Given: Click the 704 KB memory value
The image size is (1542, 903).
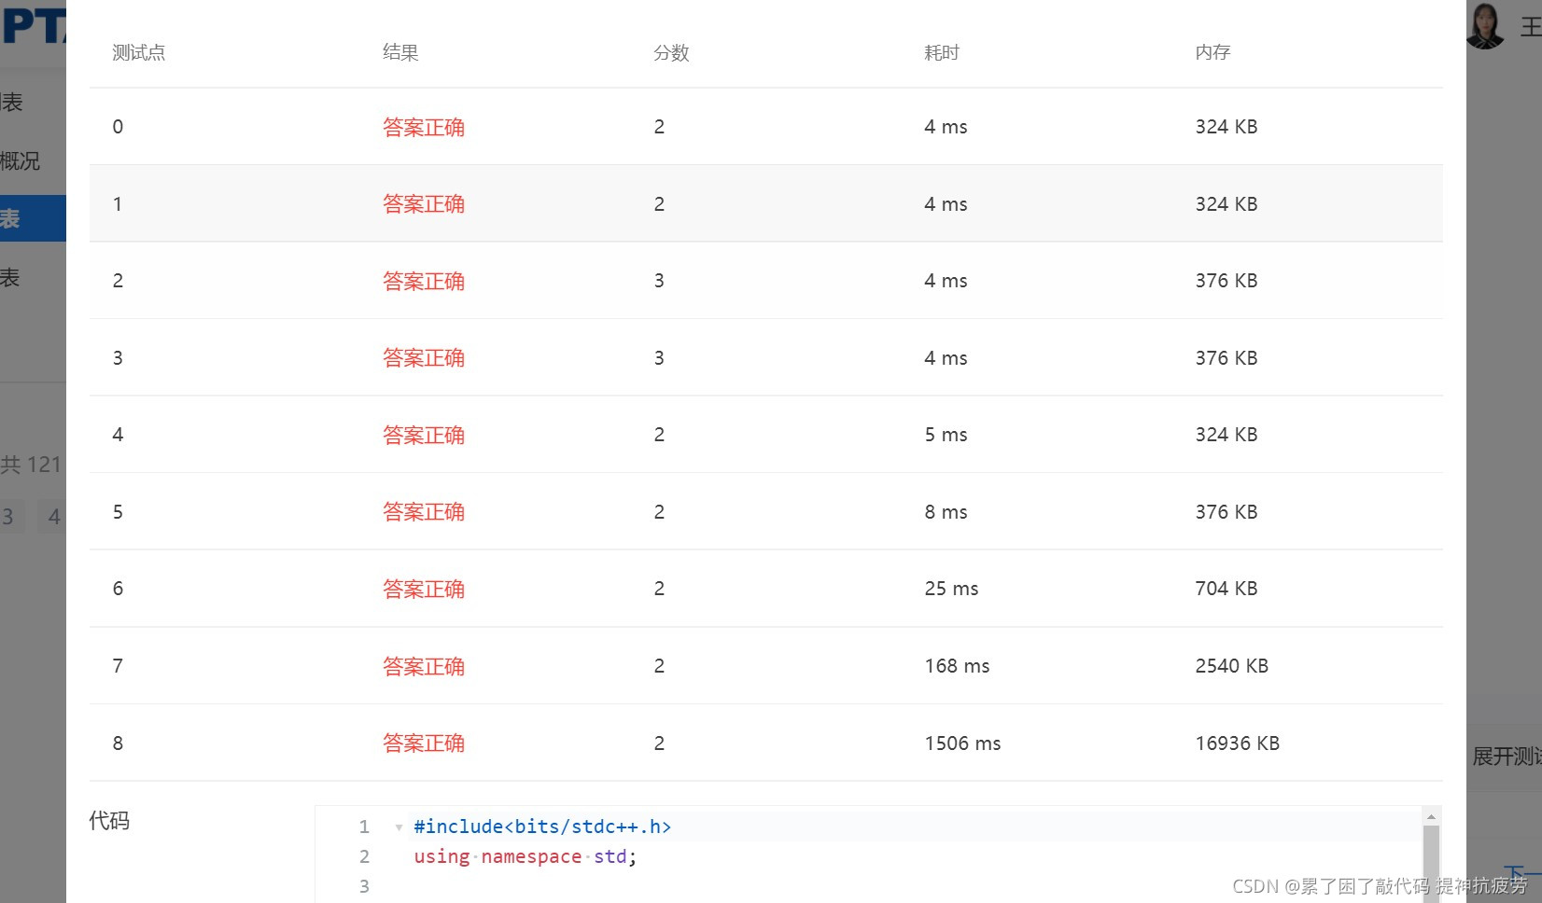Looking at the screenshot, I should 1226,589.
